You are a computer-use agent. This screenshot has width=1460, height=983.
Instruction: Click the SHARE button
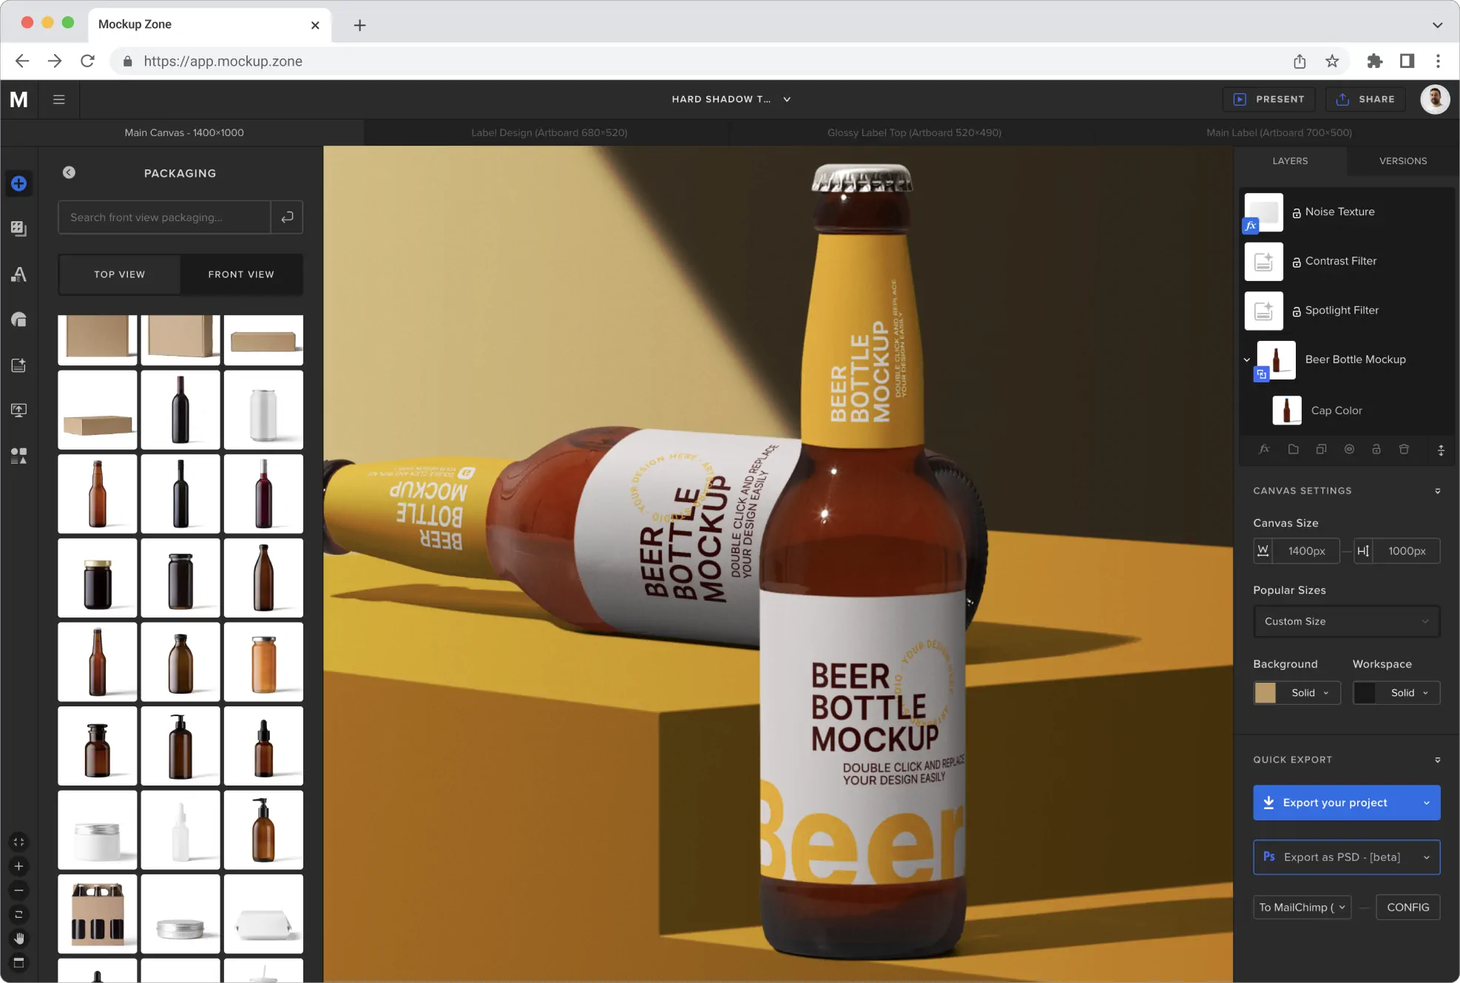1365,98
